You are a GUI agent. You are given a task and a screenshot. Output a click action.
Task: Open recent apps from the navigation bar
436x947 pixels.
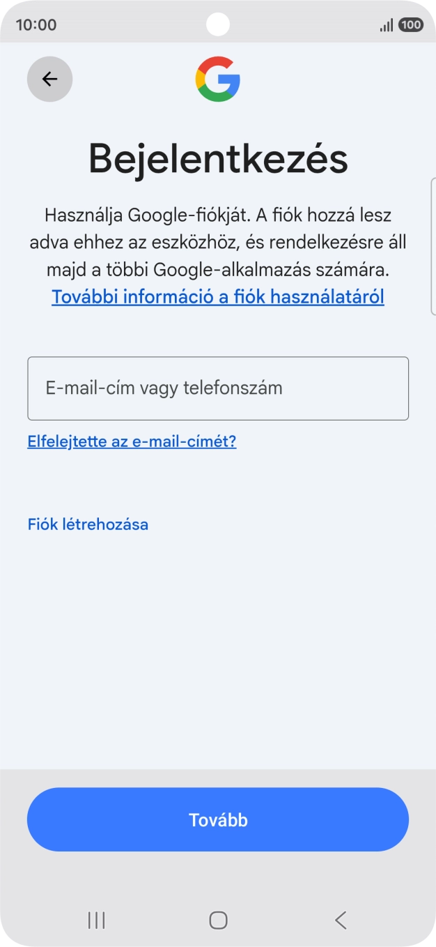tap(95, 920)
